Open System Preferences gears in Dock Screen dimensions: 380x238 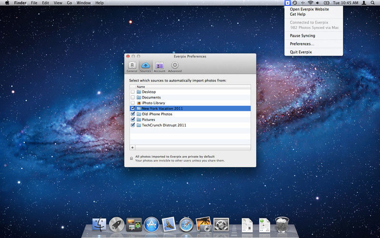point(221,225)
